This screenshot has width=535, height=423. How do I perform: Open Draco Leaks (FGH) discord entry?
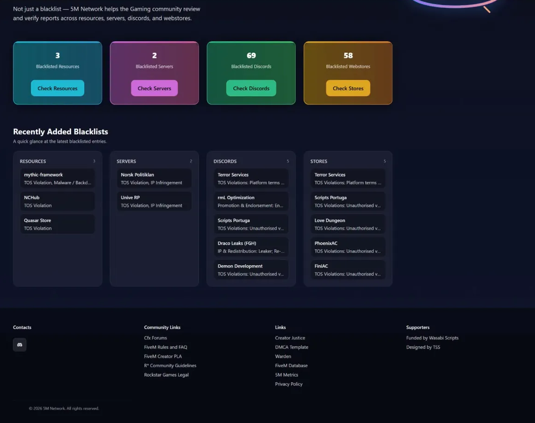tap(251, 247)
